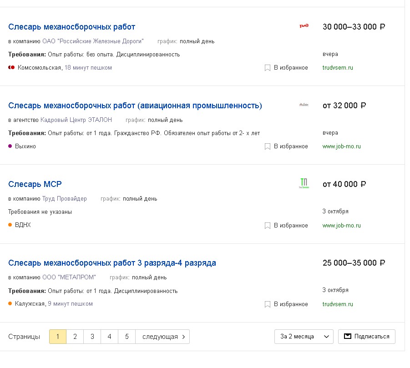This screenshot has width=410, height=368.
Task: Click the Выхино metro station dot
Action: coord(10,146)
